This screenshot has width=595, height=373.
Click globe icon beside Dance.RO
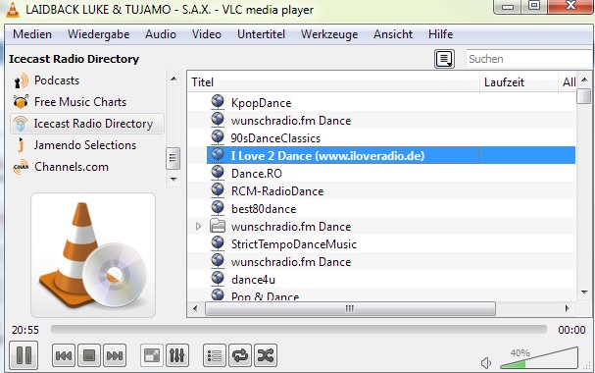tap(218, 173)
